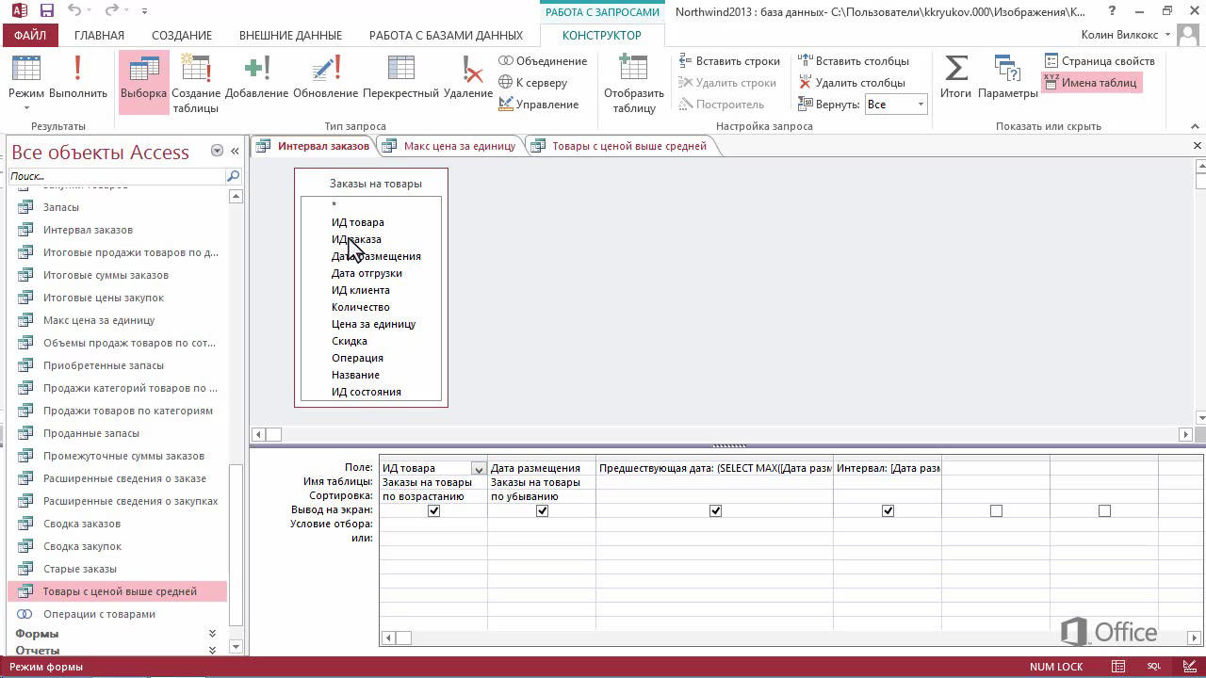The height and width of the screenshot is (678, 1206).
Task: Select Операции с товарами in navigation pane
Action: (x=99, y=614)
